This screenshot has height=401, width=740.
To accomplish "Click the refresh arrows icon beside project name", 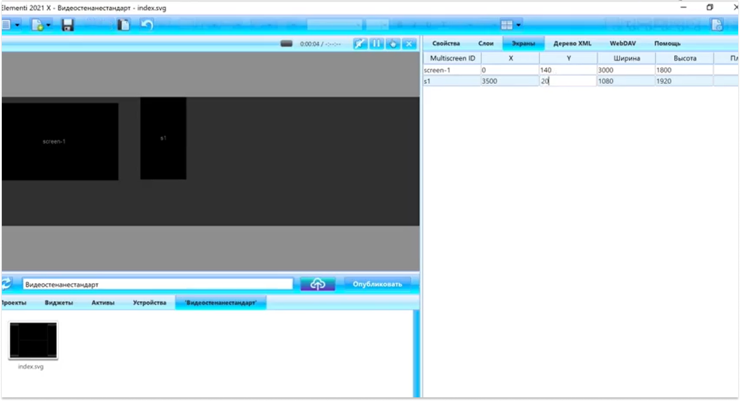I will (x=7, y=284).
